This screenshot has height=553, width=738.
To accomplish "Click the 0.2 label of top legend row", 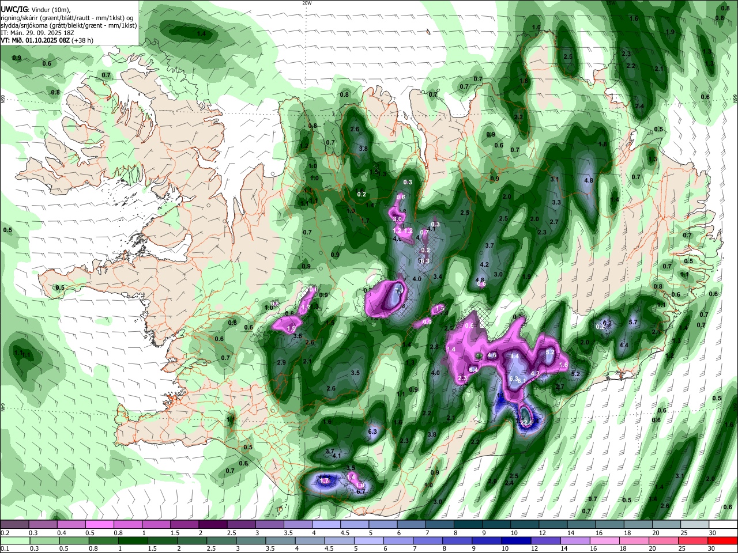I will coord(5,533).
